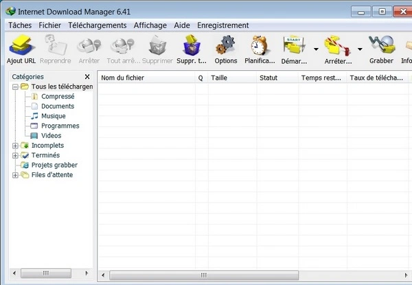The height and width of the screenshot is (285, 412).
Task: Click the Démarrer queue icon
Action: click(294, 49)
